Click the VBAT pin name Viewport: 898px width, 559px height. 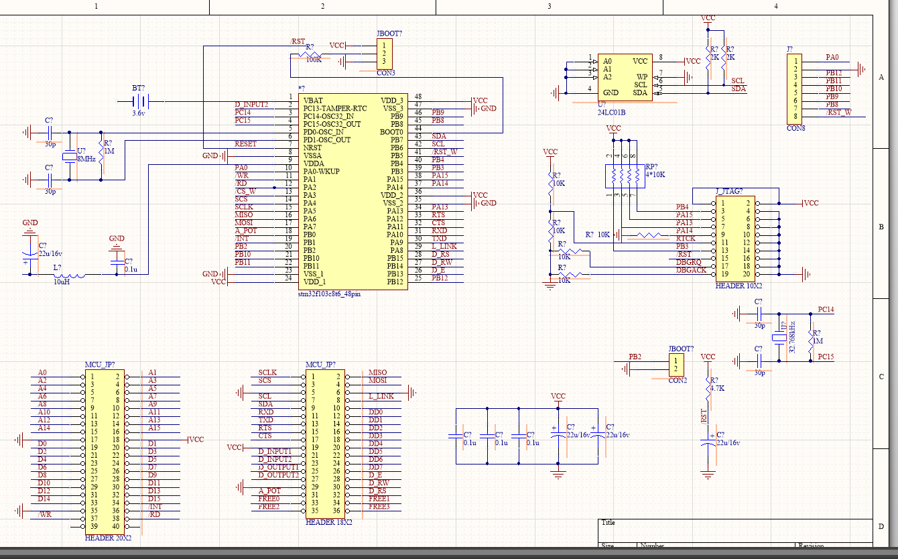[312, 100]
